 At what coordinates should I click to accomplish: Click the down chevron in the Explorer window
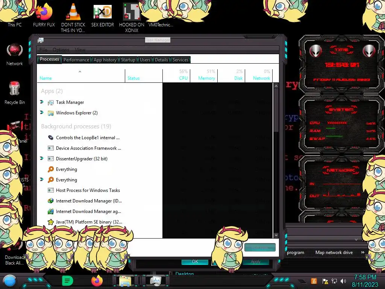(x=356, y=239)
